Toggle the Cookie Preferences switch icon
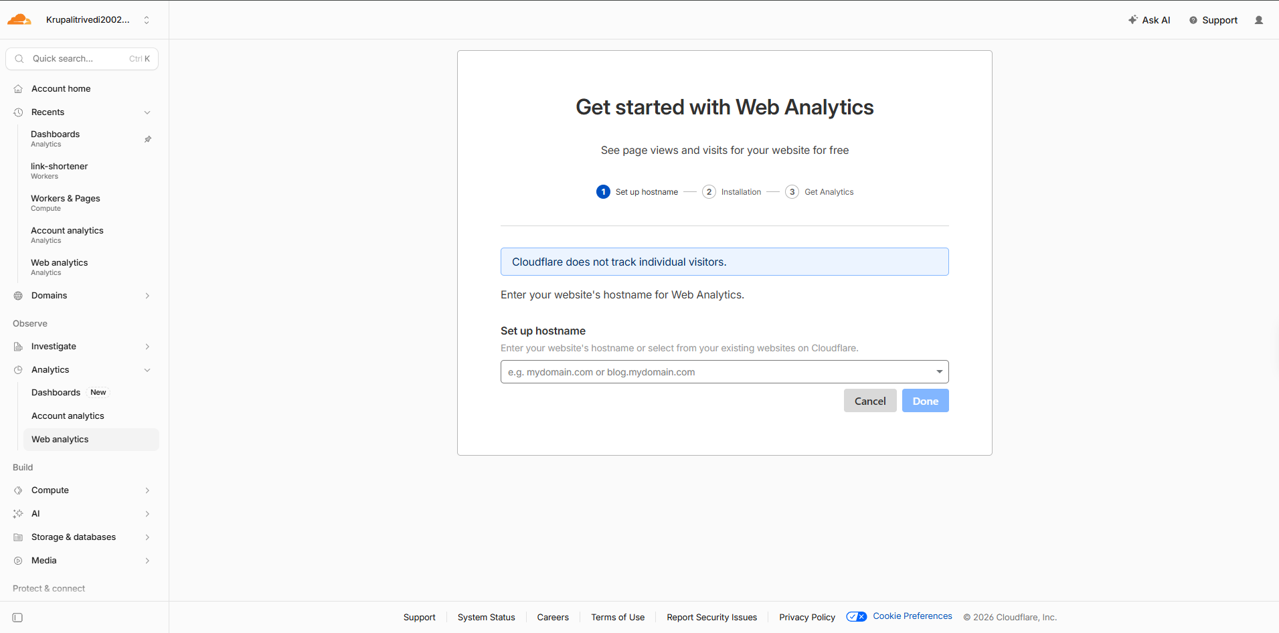The width and height of the screenshot is (1279, 633). pyautogui.click(x=856, y=617)
